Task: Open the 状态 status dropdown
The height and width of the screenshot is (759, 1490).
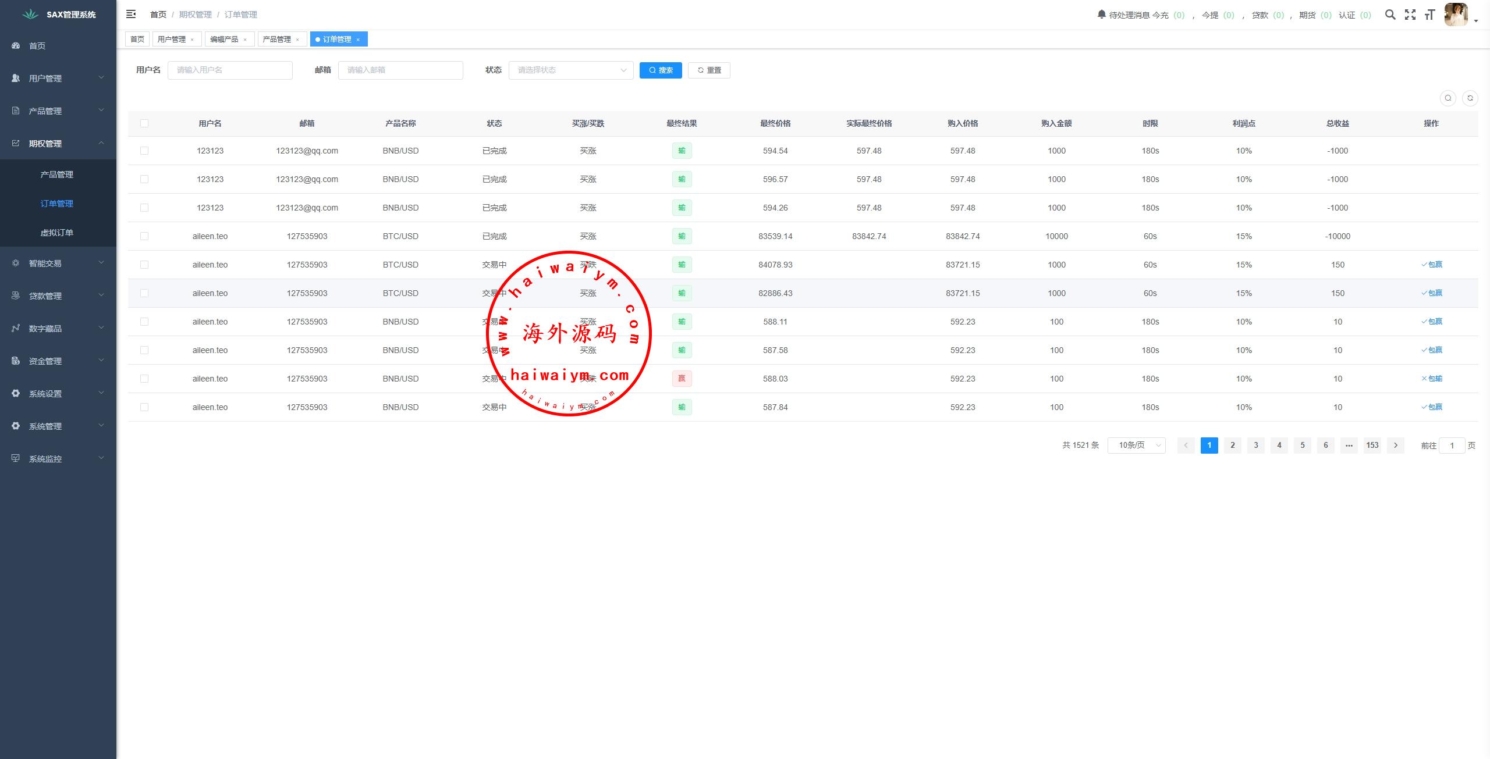Action: click(570, 70)
